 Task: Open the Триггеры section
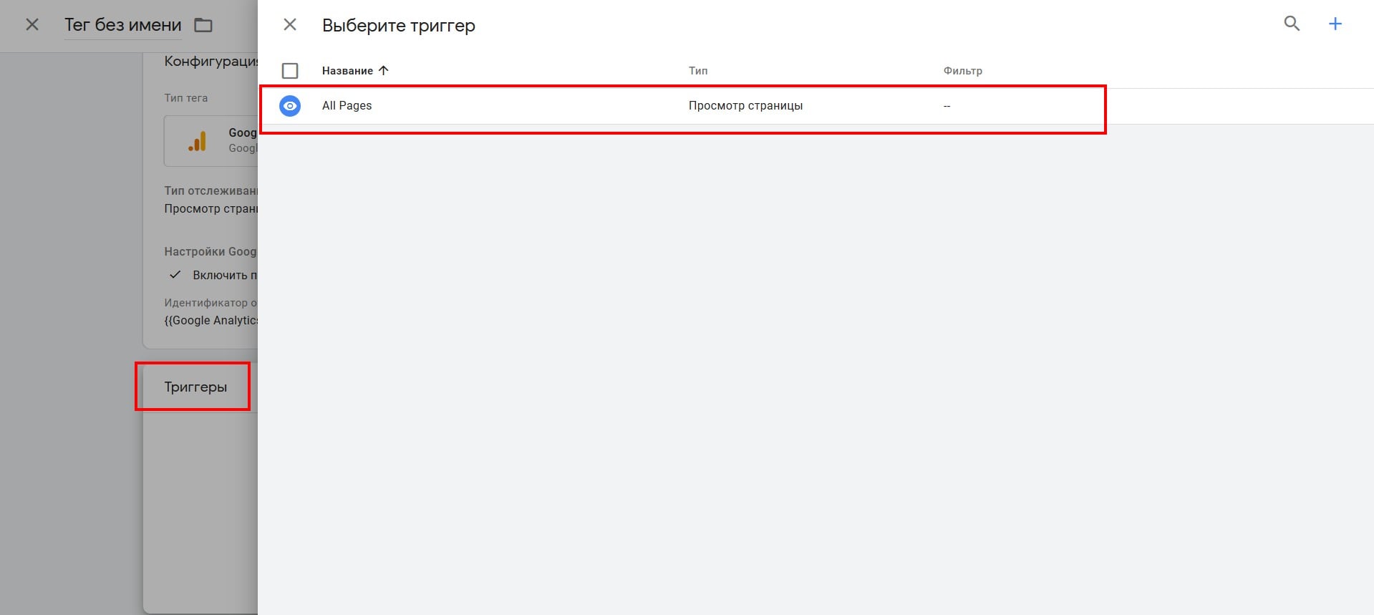[195, 387]
